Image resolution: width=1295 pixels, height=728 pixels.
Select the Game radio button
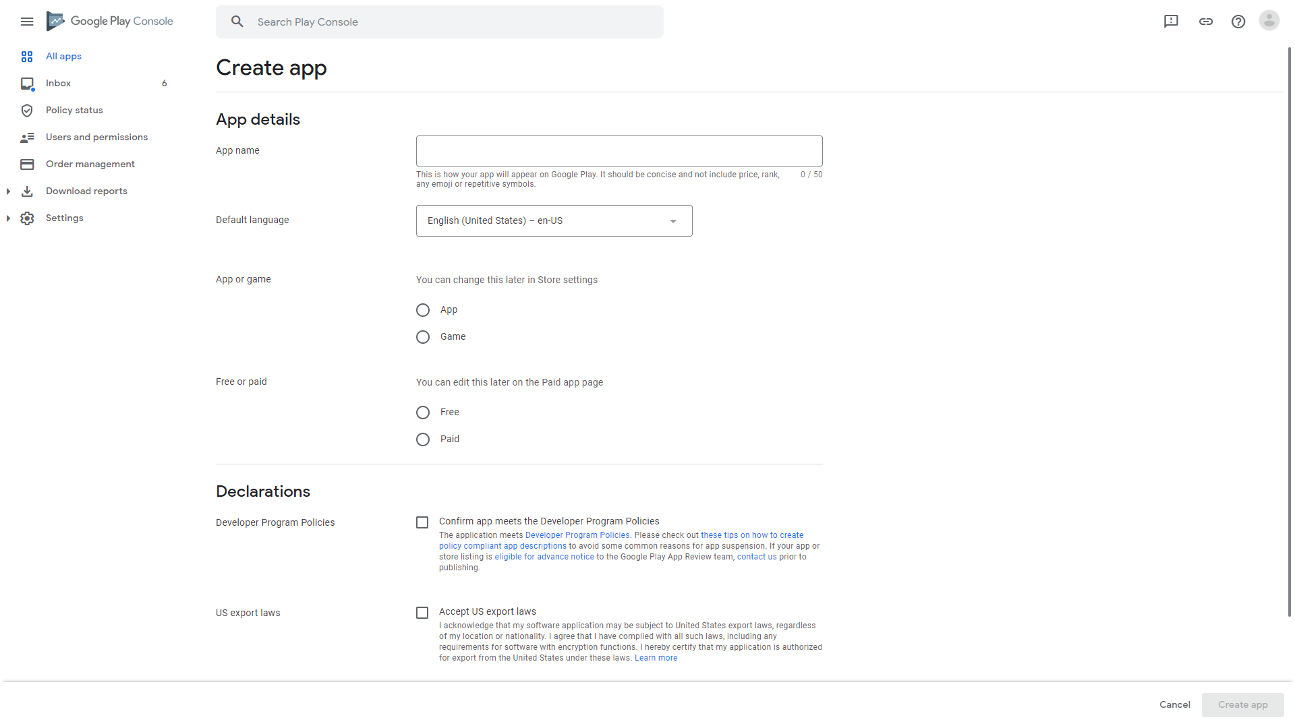tap(423, 337)
